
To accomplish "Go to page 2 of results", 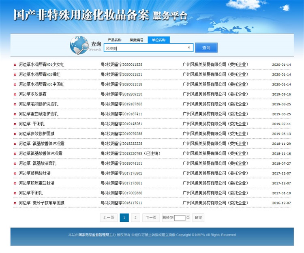I will coord(135,218).
